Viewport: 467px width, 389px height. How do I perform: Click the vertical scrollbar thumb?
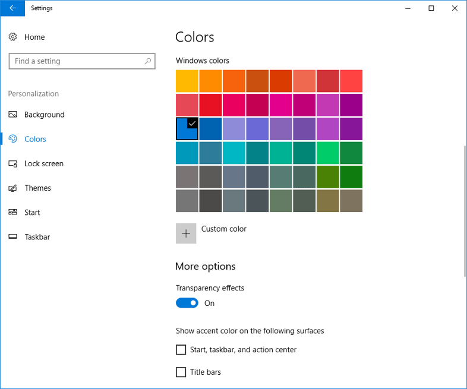click(465, 211)
